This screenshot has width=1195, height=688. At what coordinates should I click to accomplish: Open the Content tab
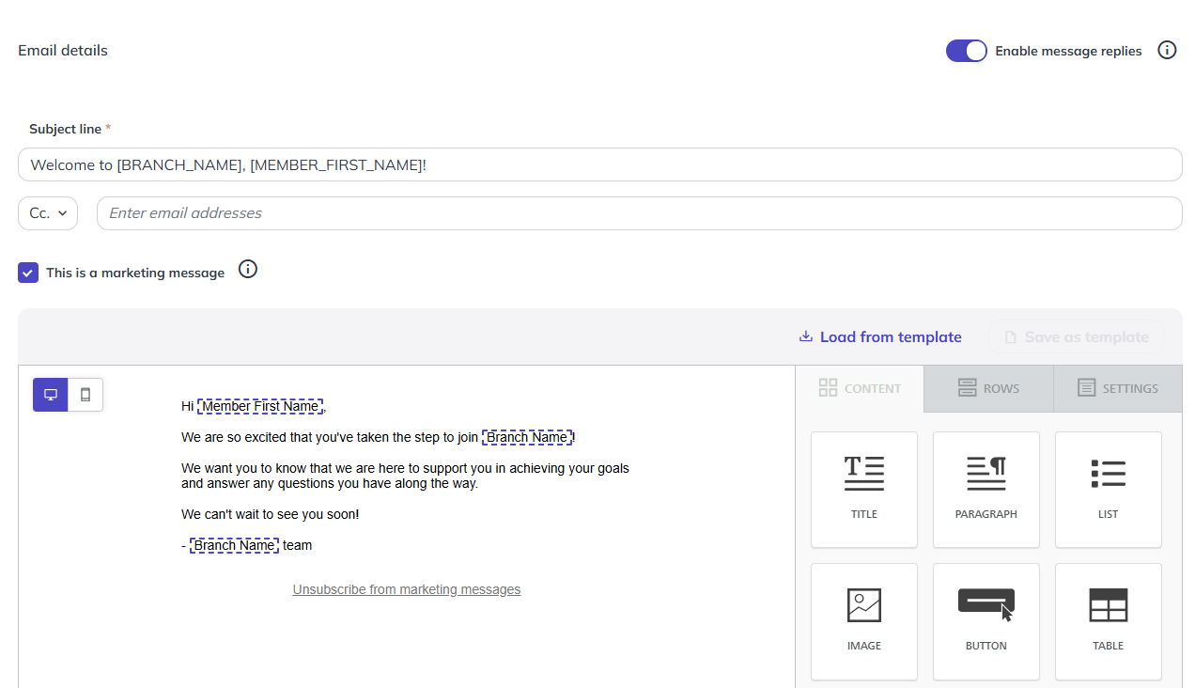coord(860,388)
